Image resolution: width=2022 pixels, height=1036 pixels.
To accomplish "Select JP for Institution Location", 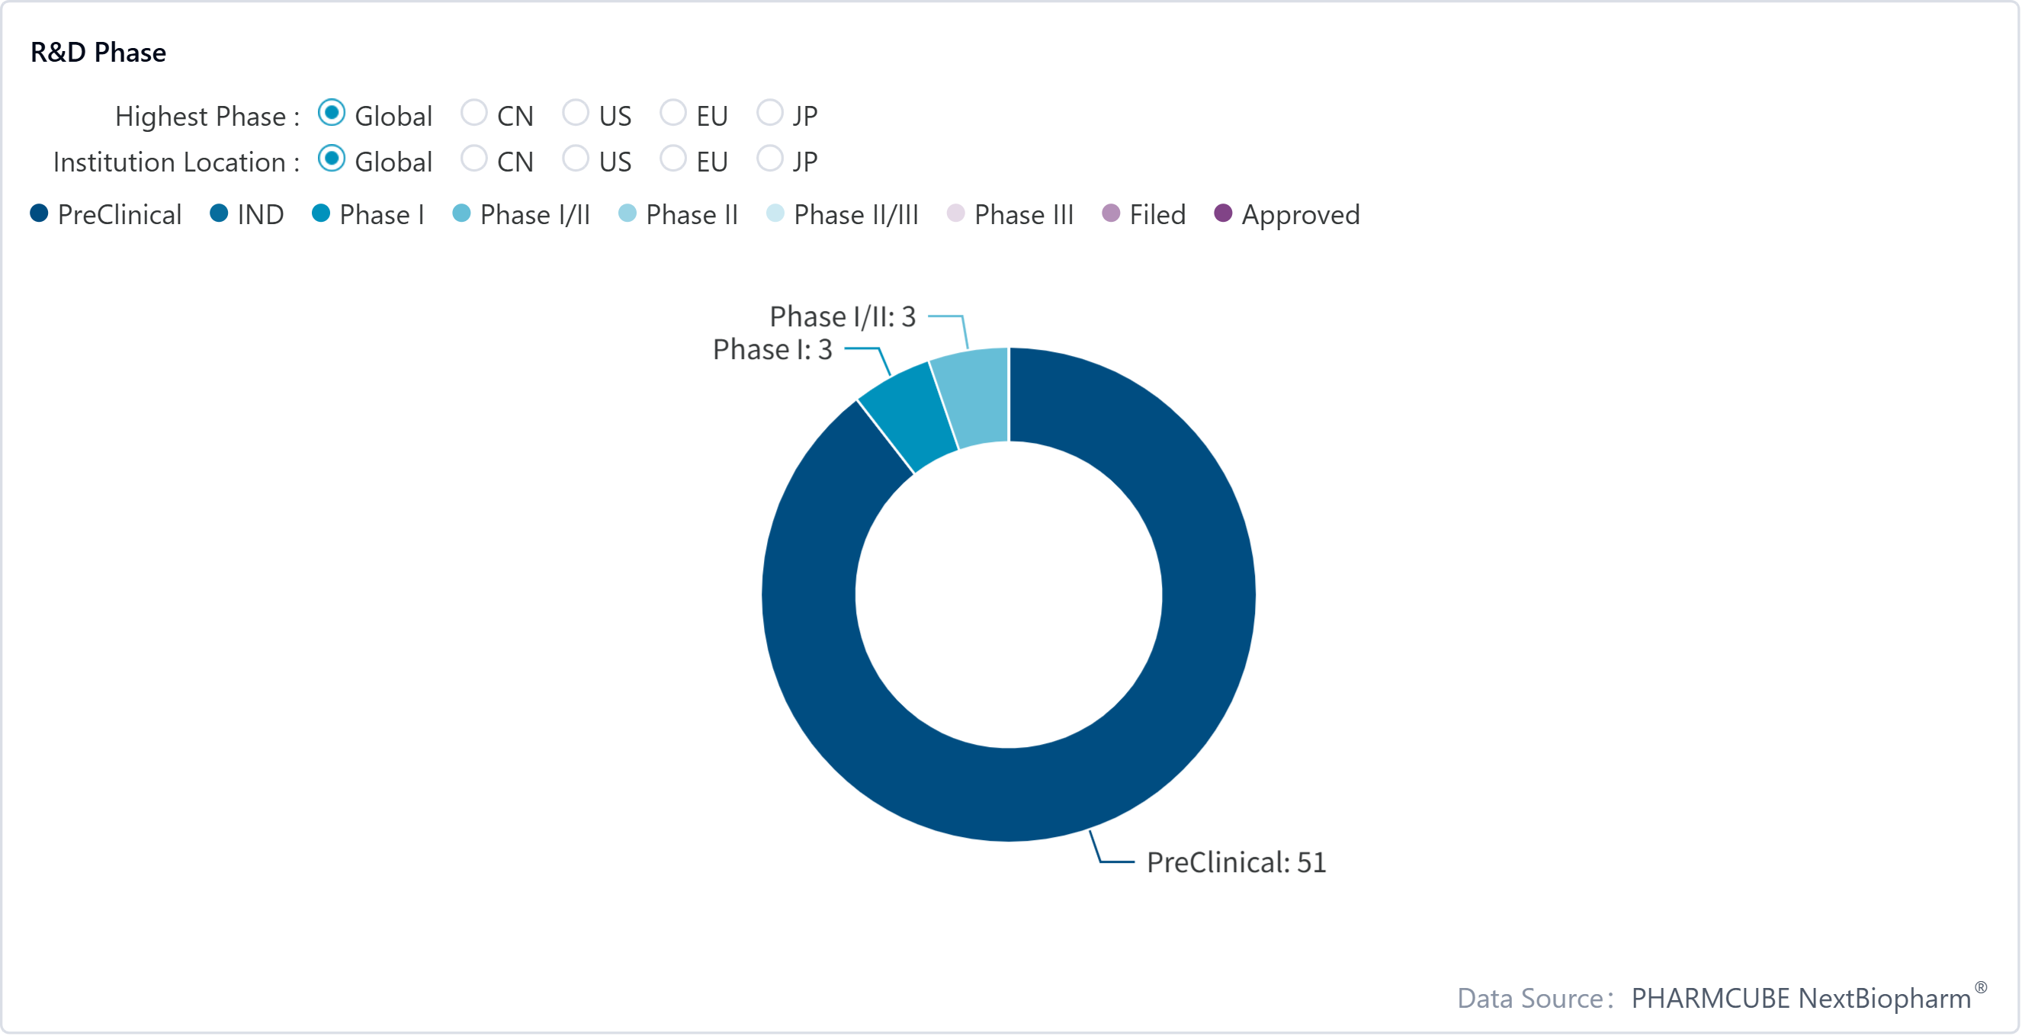I will click(x=769, y=159).
